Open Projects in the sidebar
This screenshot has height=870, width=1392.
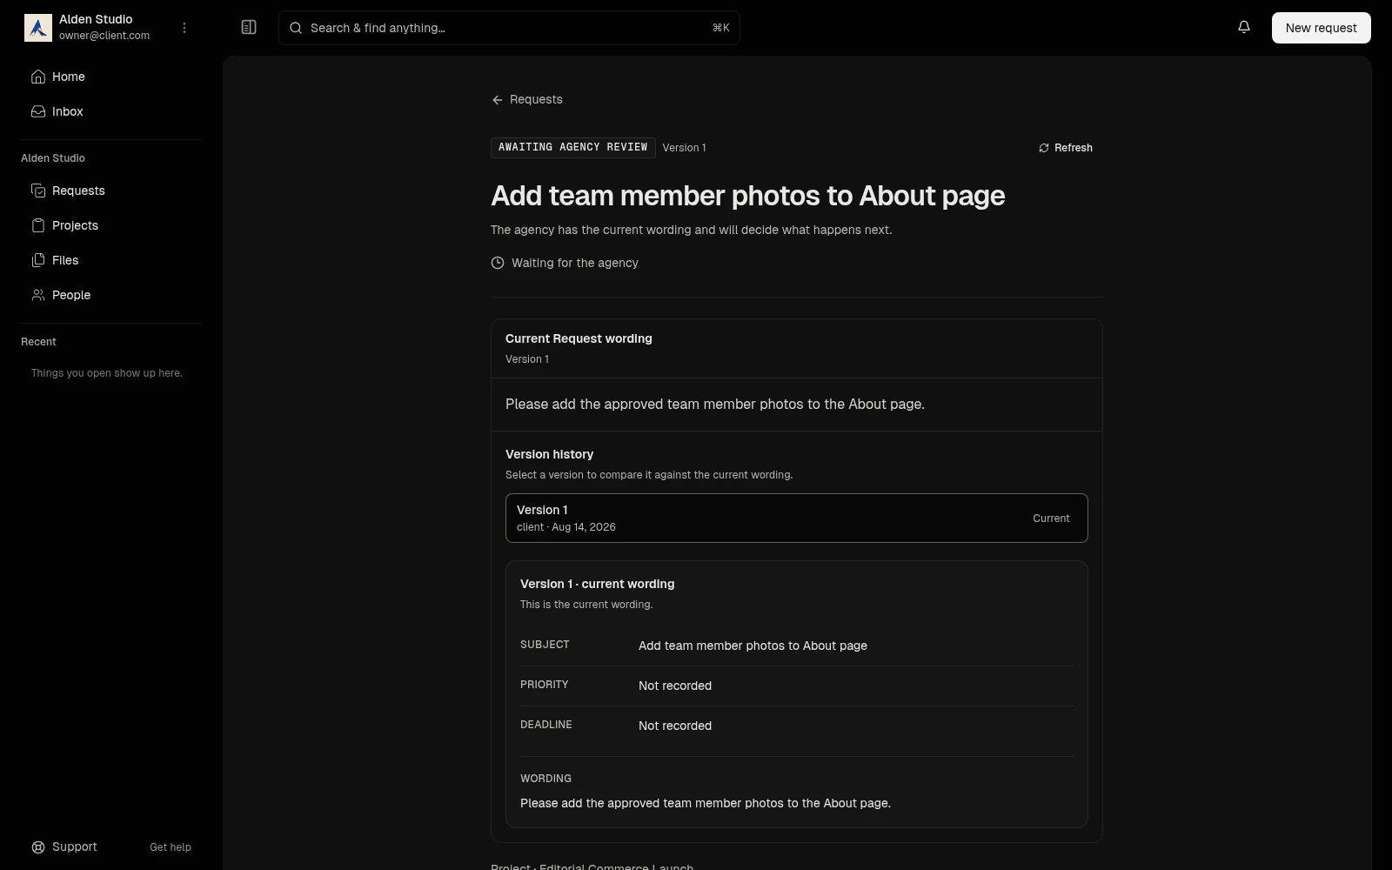(x=111, y=225)
